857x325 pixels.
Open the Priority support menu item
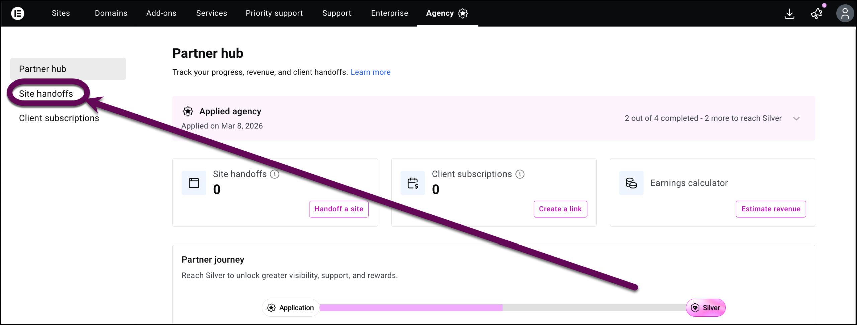click(x=274, y=13)
